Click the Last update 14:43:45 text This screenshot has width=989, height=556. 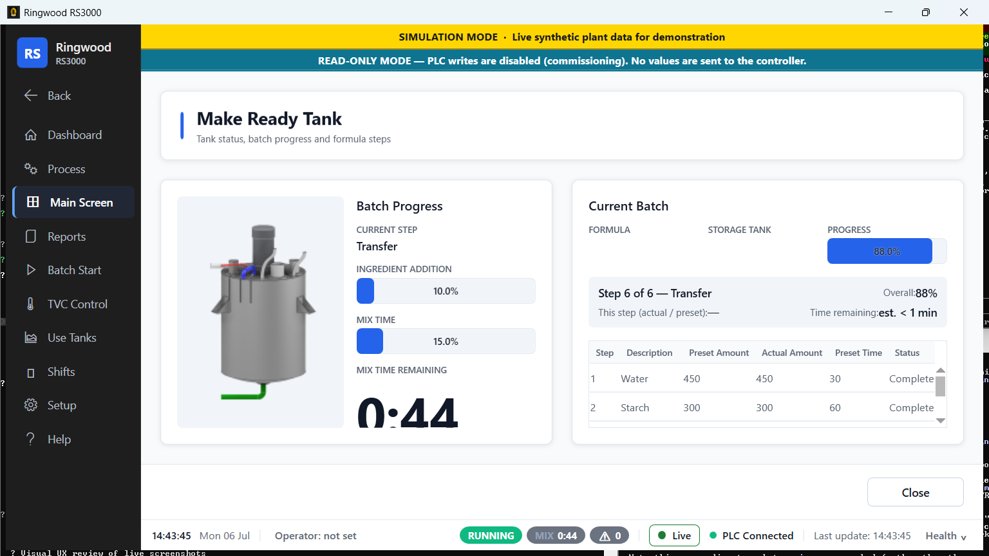click(x=862, y=535)
